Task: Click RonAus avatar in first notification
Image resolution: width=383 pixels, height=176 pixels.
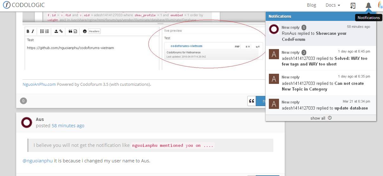Action: pyautogui.click(x=274, y=29)
